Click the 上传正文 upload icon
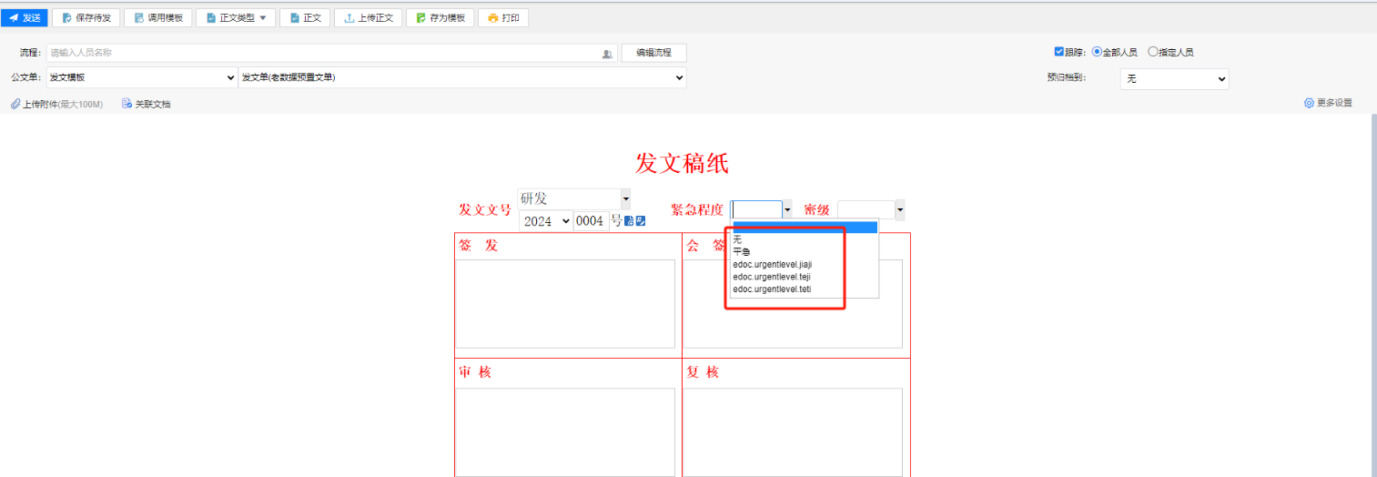The height and width of the screenshot is (477, 1377). click(x=349, y=18)
